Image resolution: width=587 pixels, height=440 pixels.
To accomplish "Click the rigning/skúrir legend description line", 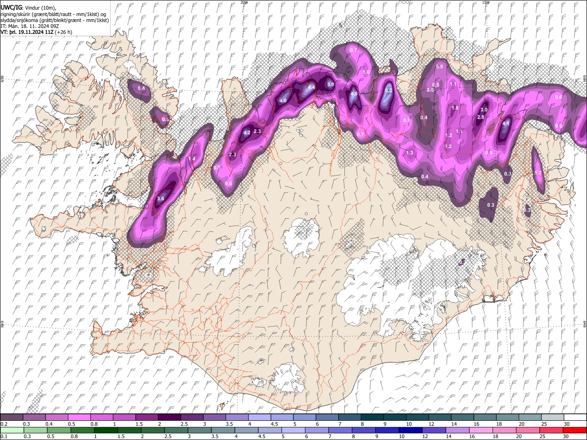I will (x=53, y=14).
